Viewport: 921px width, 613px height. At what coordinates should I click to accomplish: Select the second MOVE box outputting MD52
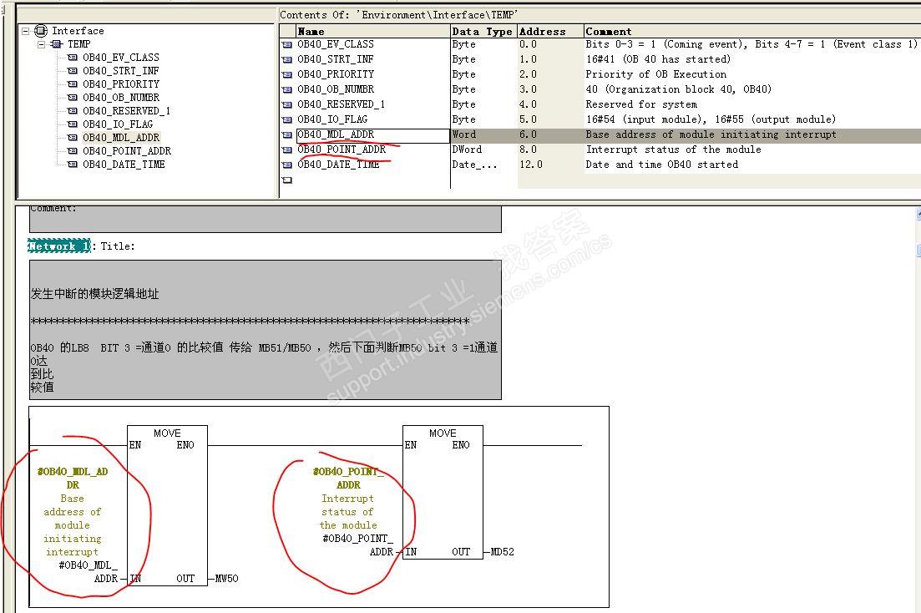[x=443, y=492]
